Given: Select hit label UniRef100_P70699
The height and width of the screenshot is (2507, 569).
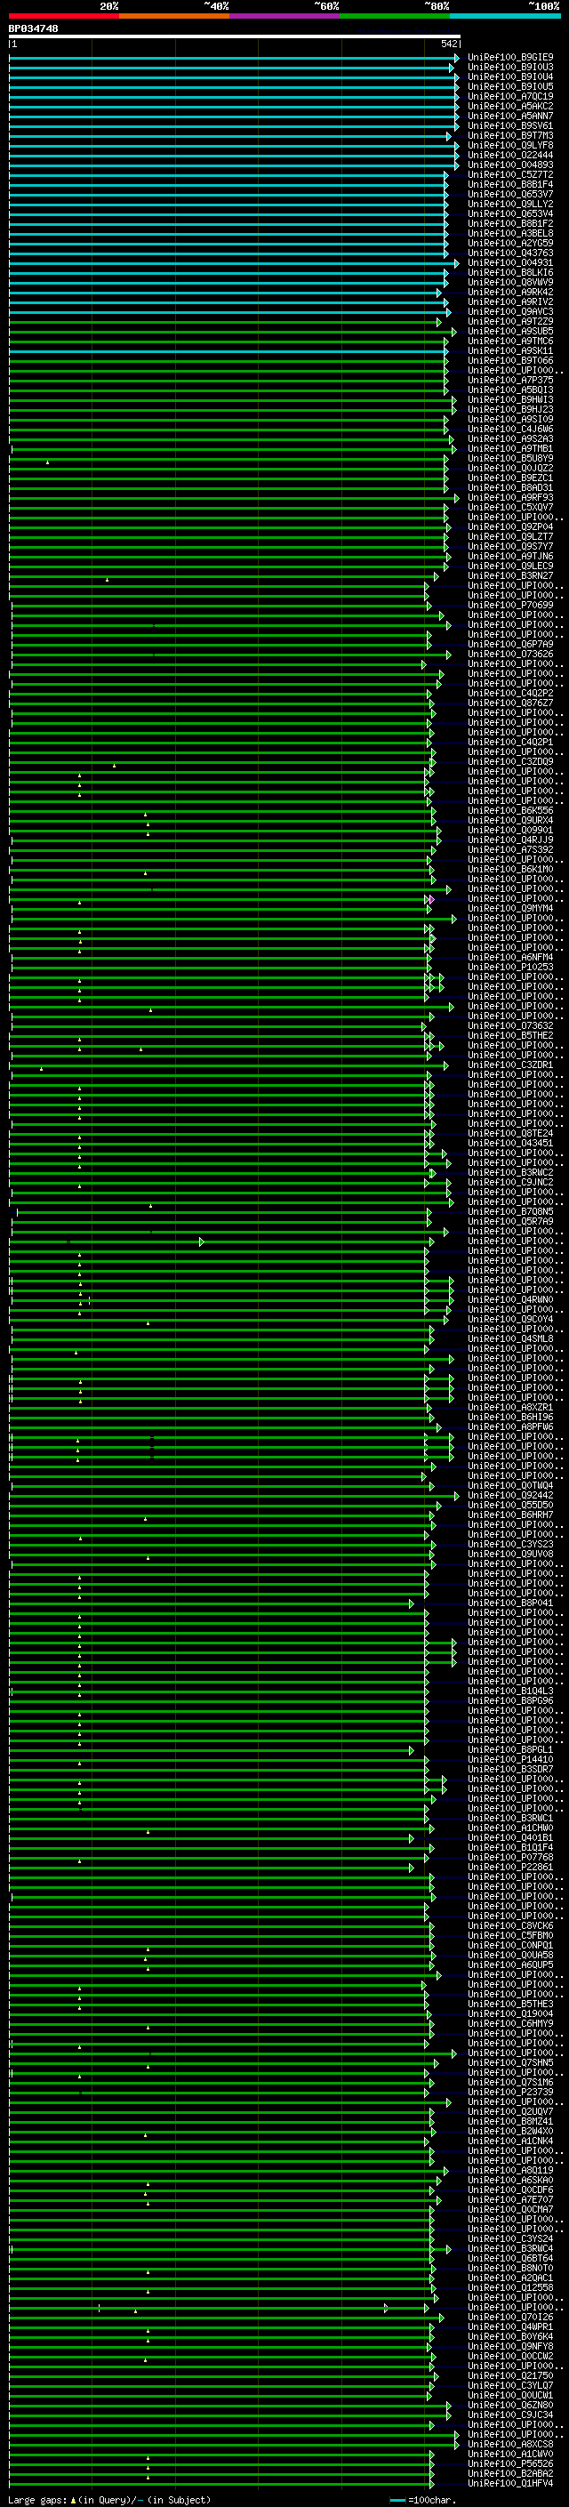Looking at the screenshot, I should [x=510, y=606].
